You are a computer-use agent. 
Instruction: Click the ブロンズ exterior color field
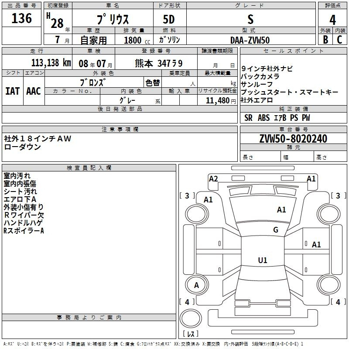(x=94, y=82)
